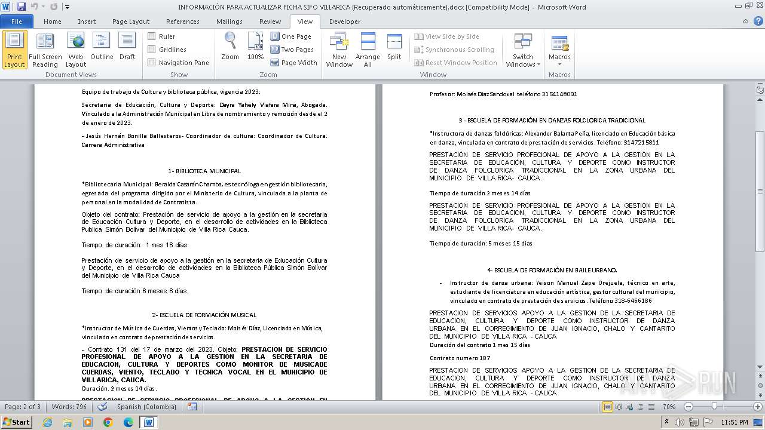
Task: Click the scroll down arrow of vertical scrollbar
Action: (760, 367)
